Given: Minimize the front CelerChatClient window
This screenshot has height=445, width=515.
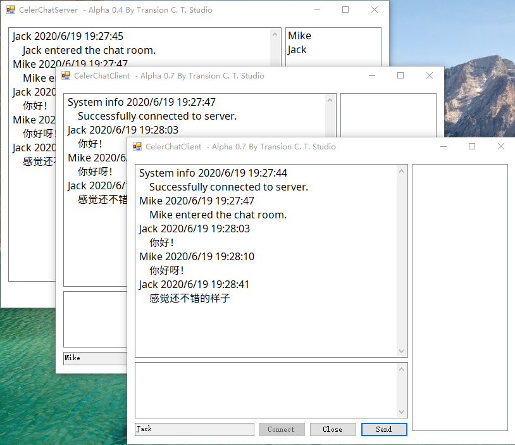Looking at the screenshot, I should point(444,147).
